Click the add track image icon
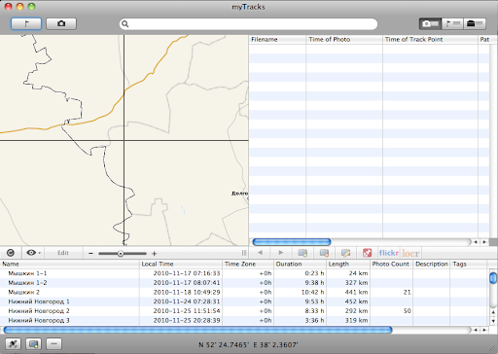Screen dimensions: 498x354 point(34,344)
